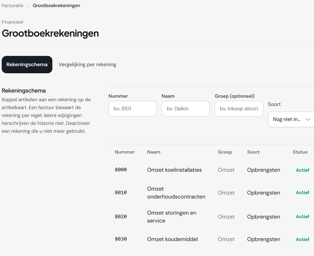
Task: Select account number 8000
Action: tap(121, 170)
